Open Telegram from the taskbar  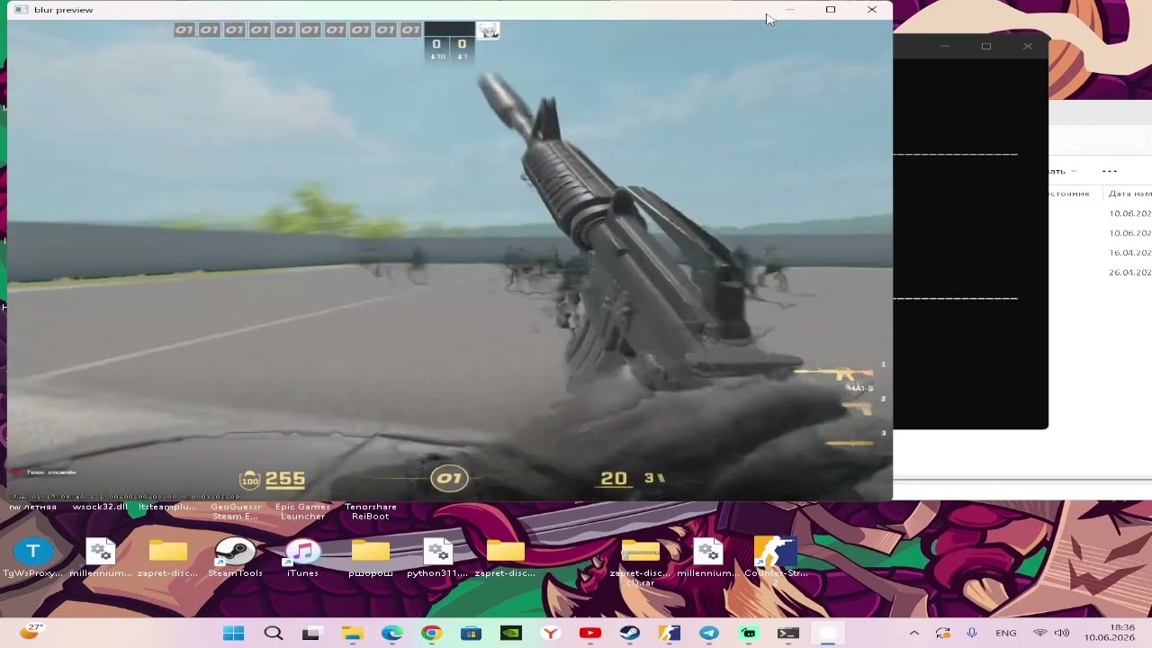click(709, 634)
